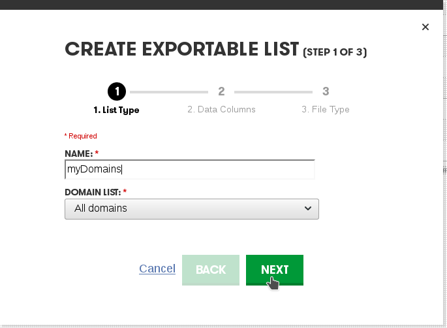Click the red '* Required' notice text
The height and width of the screenshot is (328, 447).
[x=81, y=136]
